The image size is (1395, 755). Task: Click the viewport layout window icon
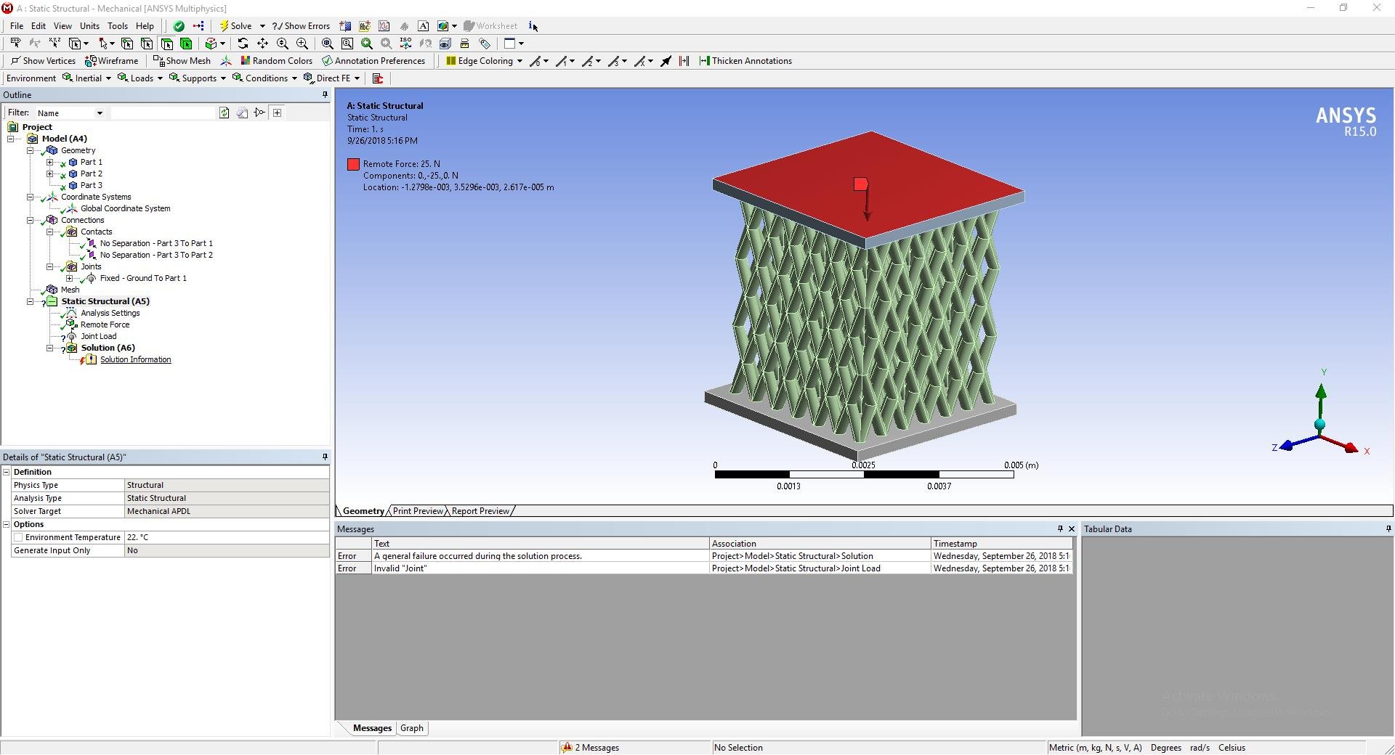click(x=510, y=44)
